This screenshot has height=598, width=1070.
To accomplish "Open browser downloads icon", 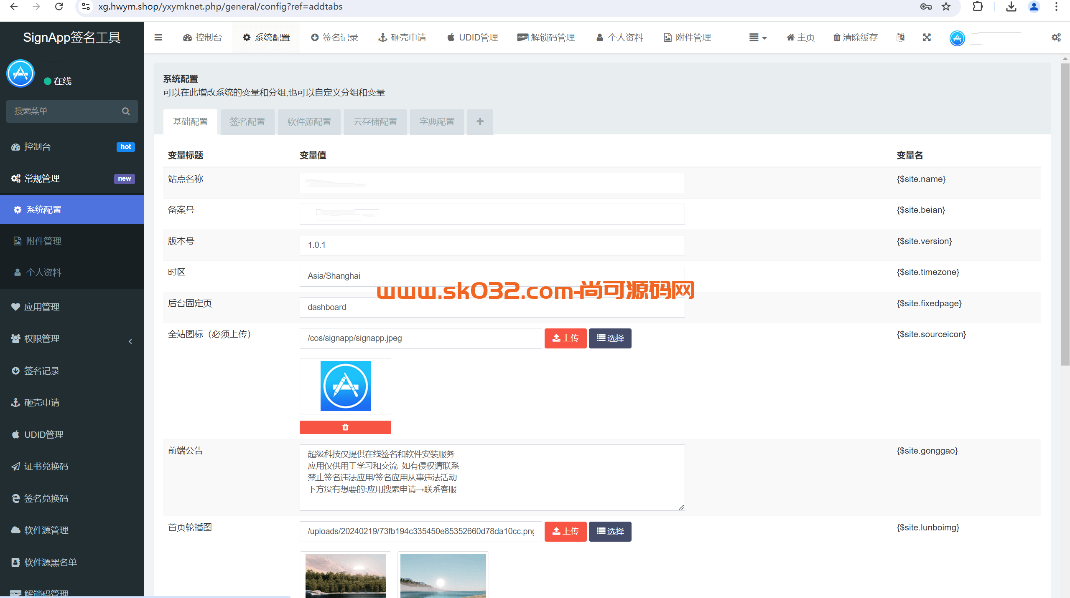I will [1011, 7].
